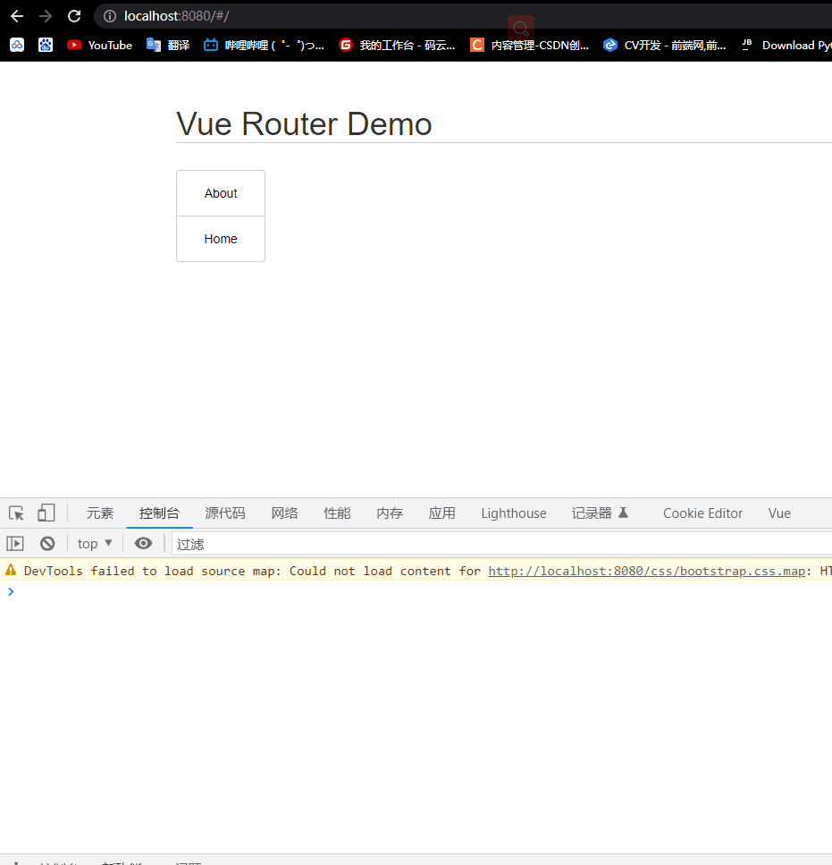Switch to the 元素 tab
The image size is (832, 865).
[100, 513]
